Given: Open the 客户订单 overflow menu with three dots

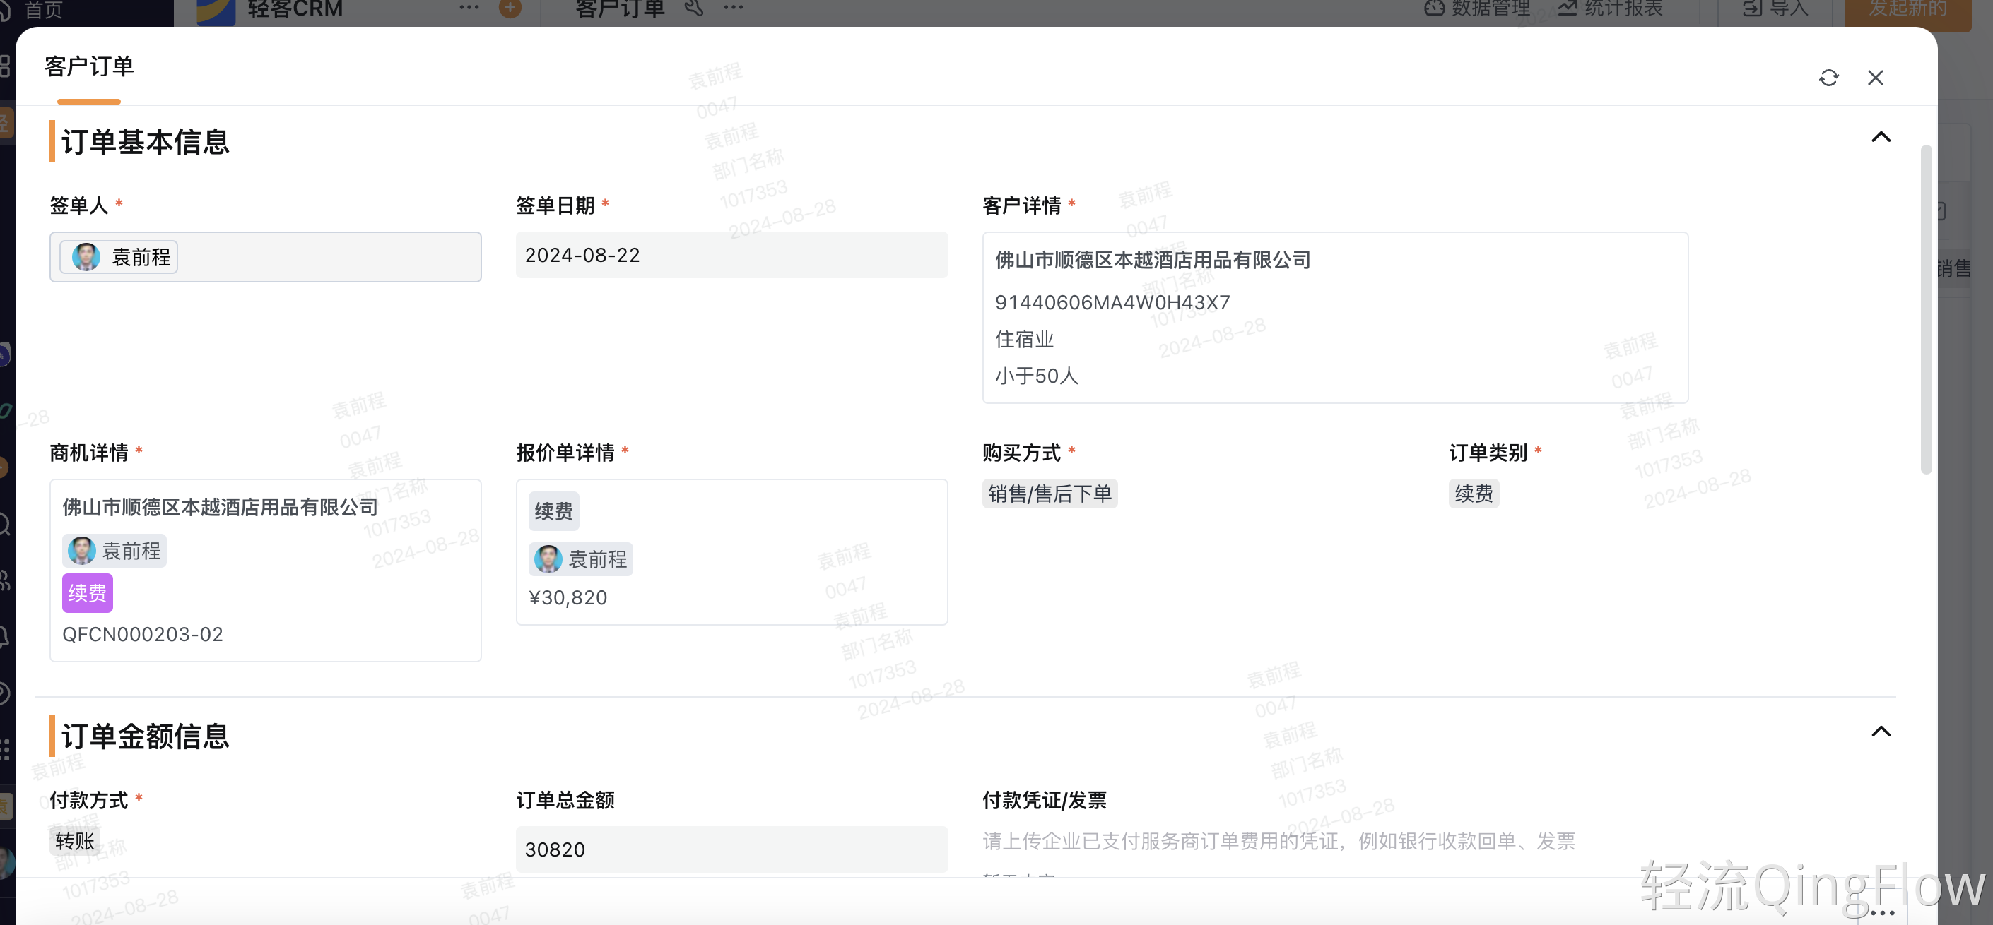Looking at the screenshot, I should tap(732, 8).
